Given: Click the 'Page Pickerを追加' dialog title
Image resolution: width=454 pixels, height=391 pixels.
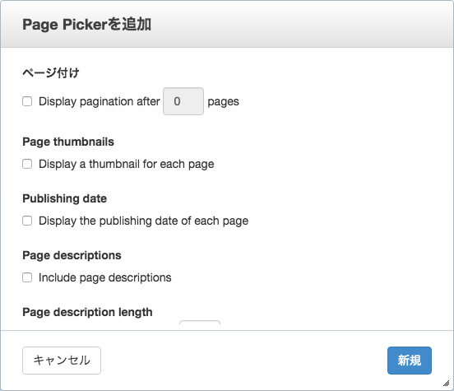Looking at the screenshot, I should (87, 25).
